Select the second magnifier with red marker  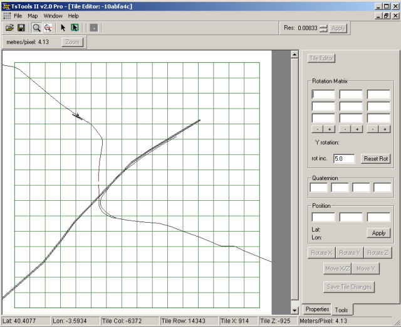coord(48,28)
